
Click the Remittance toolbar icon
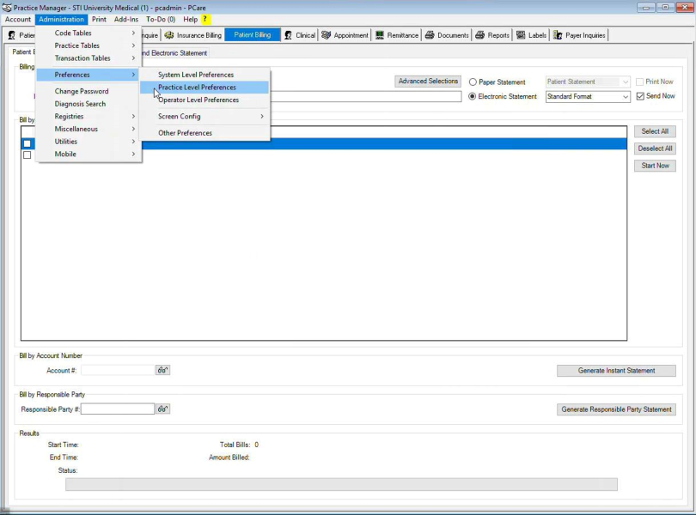pos(380,35)
